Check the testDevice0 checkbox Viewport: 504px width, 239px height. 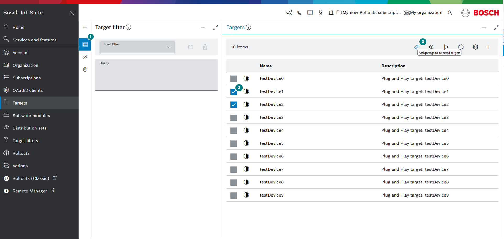click(234, 79)
